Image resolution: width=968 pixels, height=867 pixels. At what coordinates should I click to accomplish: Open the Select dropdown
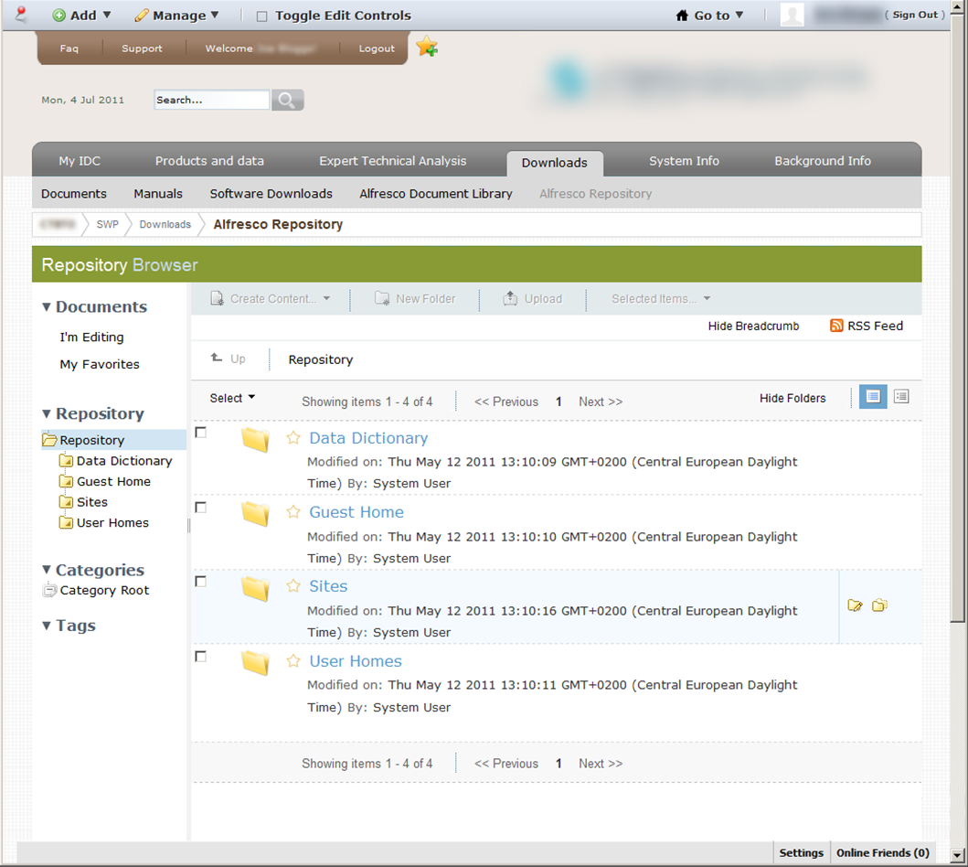[232, 399]
